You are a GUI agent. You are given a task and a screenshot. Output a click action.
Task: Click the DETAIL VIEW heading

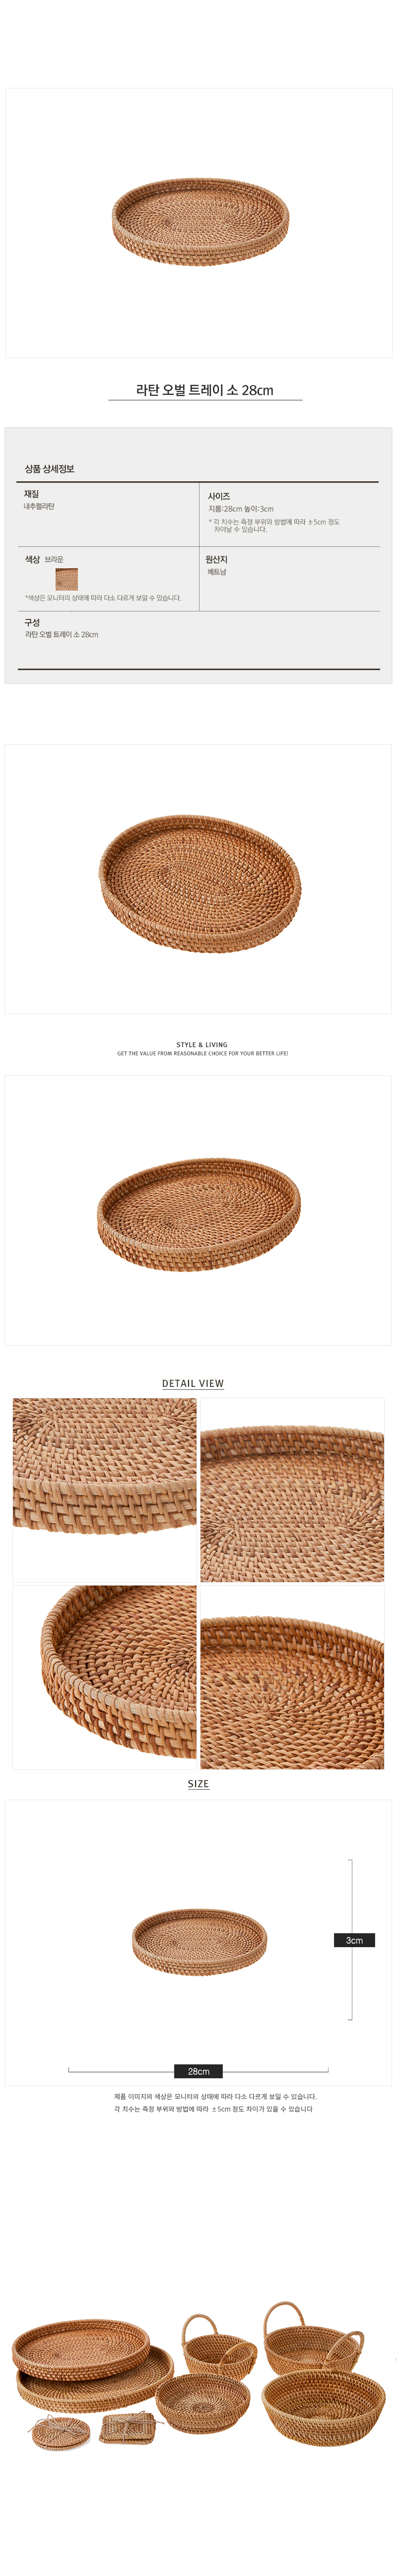193,1383
